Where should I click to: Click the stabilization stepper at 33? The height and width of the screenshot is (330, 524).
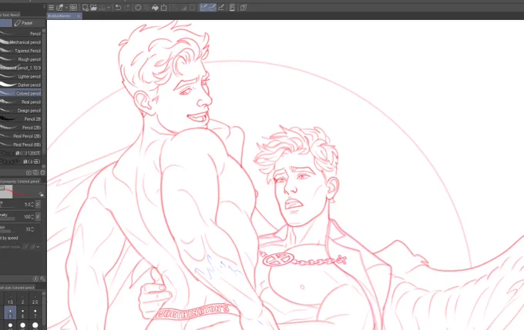tap(32, 229)
